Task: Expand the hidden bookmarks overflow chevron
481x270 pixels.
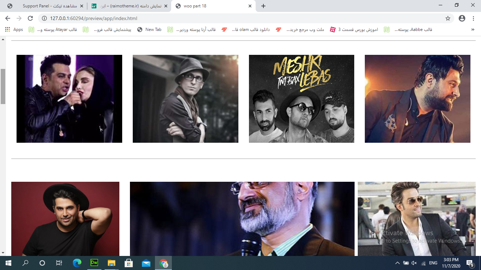Action: tap(473, 30)
